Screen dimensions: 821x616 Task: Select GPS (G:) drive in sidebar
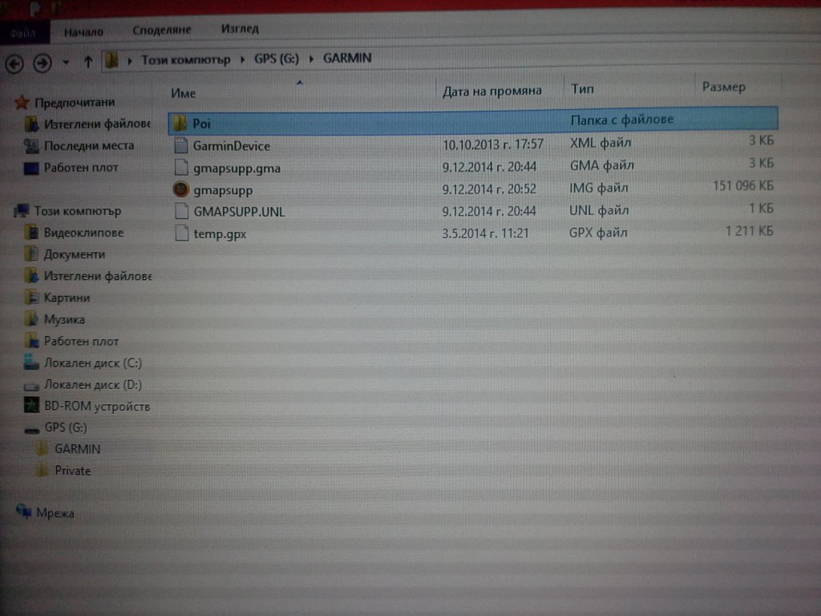[x=66, y=428]
